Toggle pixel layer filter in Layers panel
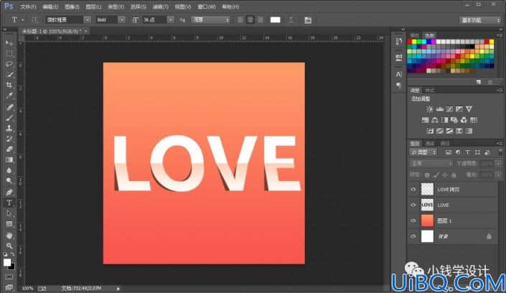Viewport: 506px width, 293px height. tap(449, 152)
